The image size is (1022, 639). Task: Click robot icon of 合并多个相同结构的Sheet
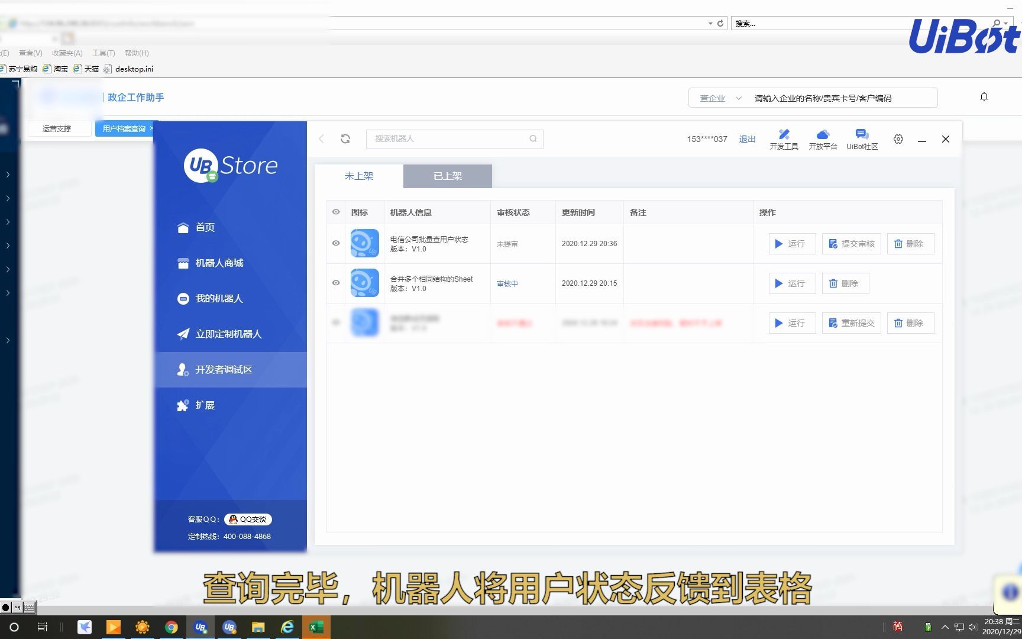tap(364, 283)
